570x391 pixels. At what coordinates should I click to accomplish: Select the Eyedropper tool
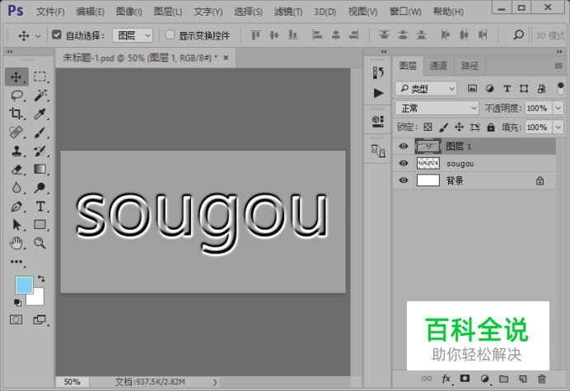coord(40,114)
